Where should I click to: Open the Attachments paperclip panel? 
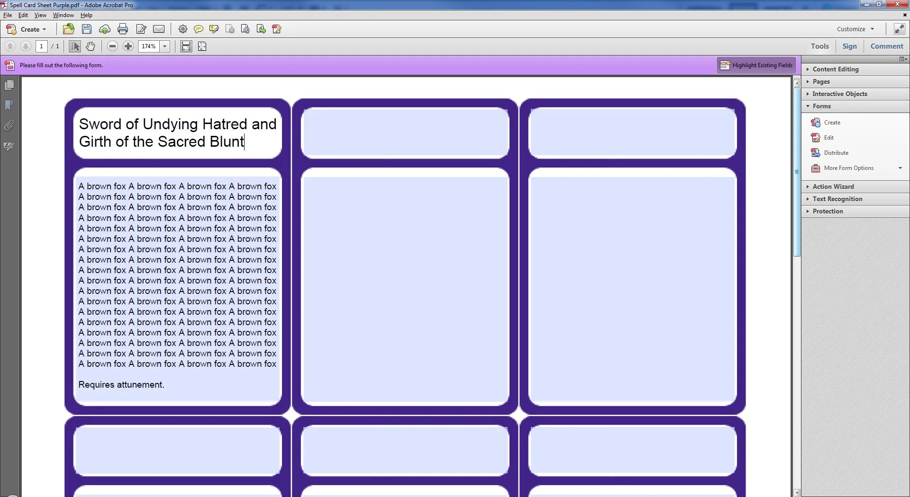coord(9,126)
